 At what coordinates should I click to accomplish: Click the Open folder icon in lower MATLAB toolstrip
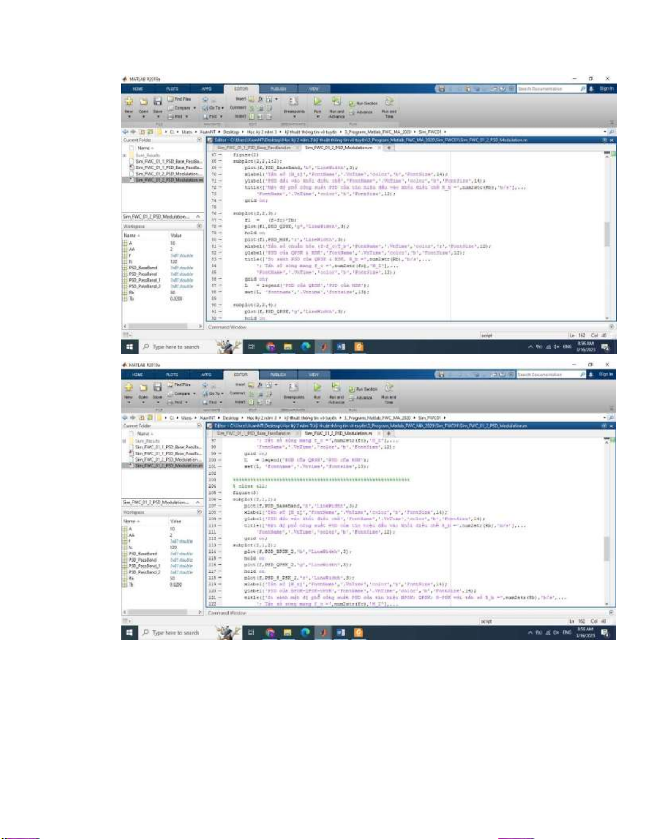[143, 388]
